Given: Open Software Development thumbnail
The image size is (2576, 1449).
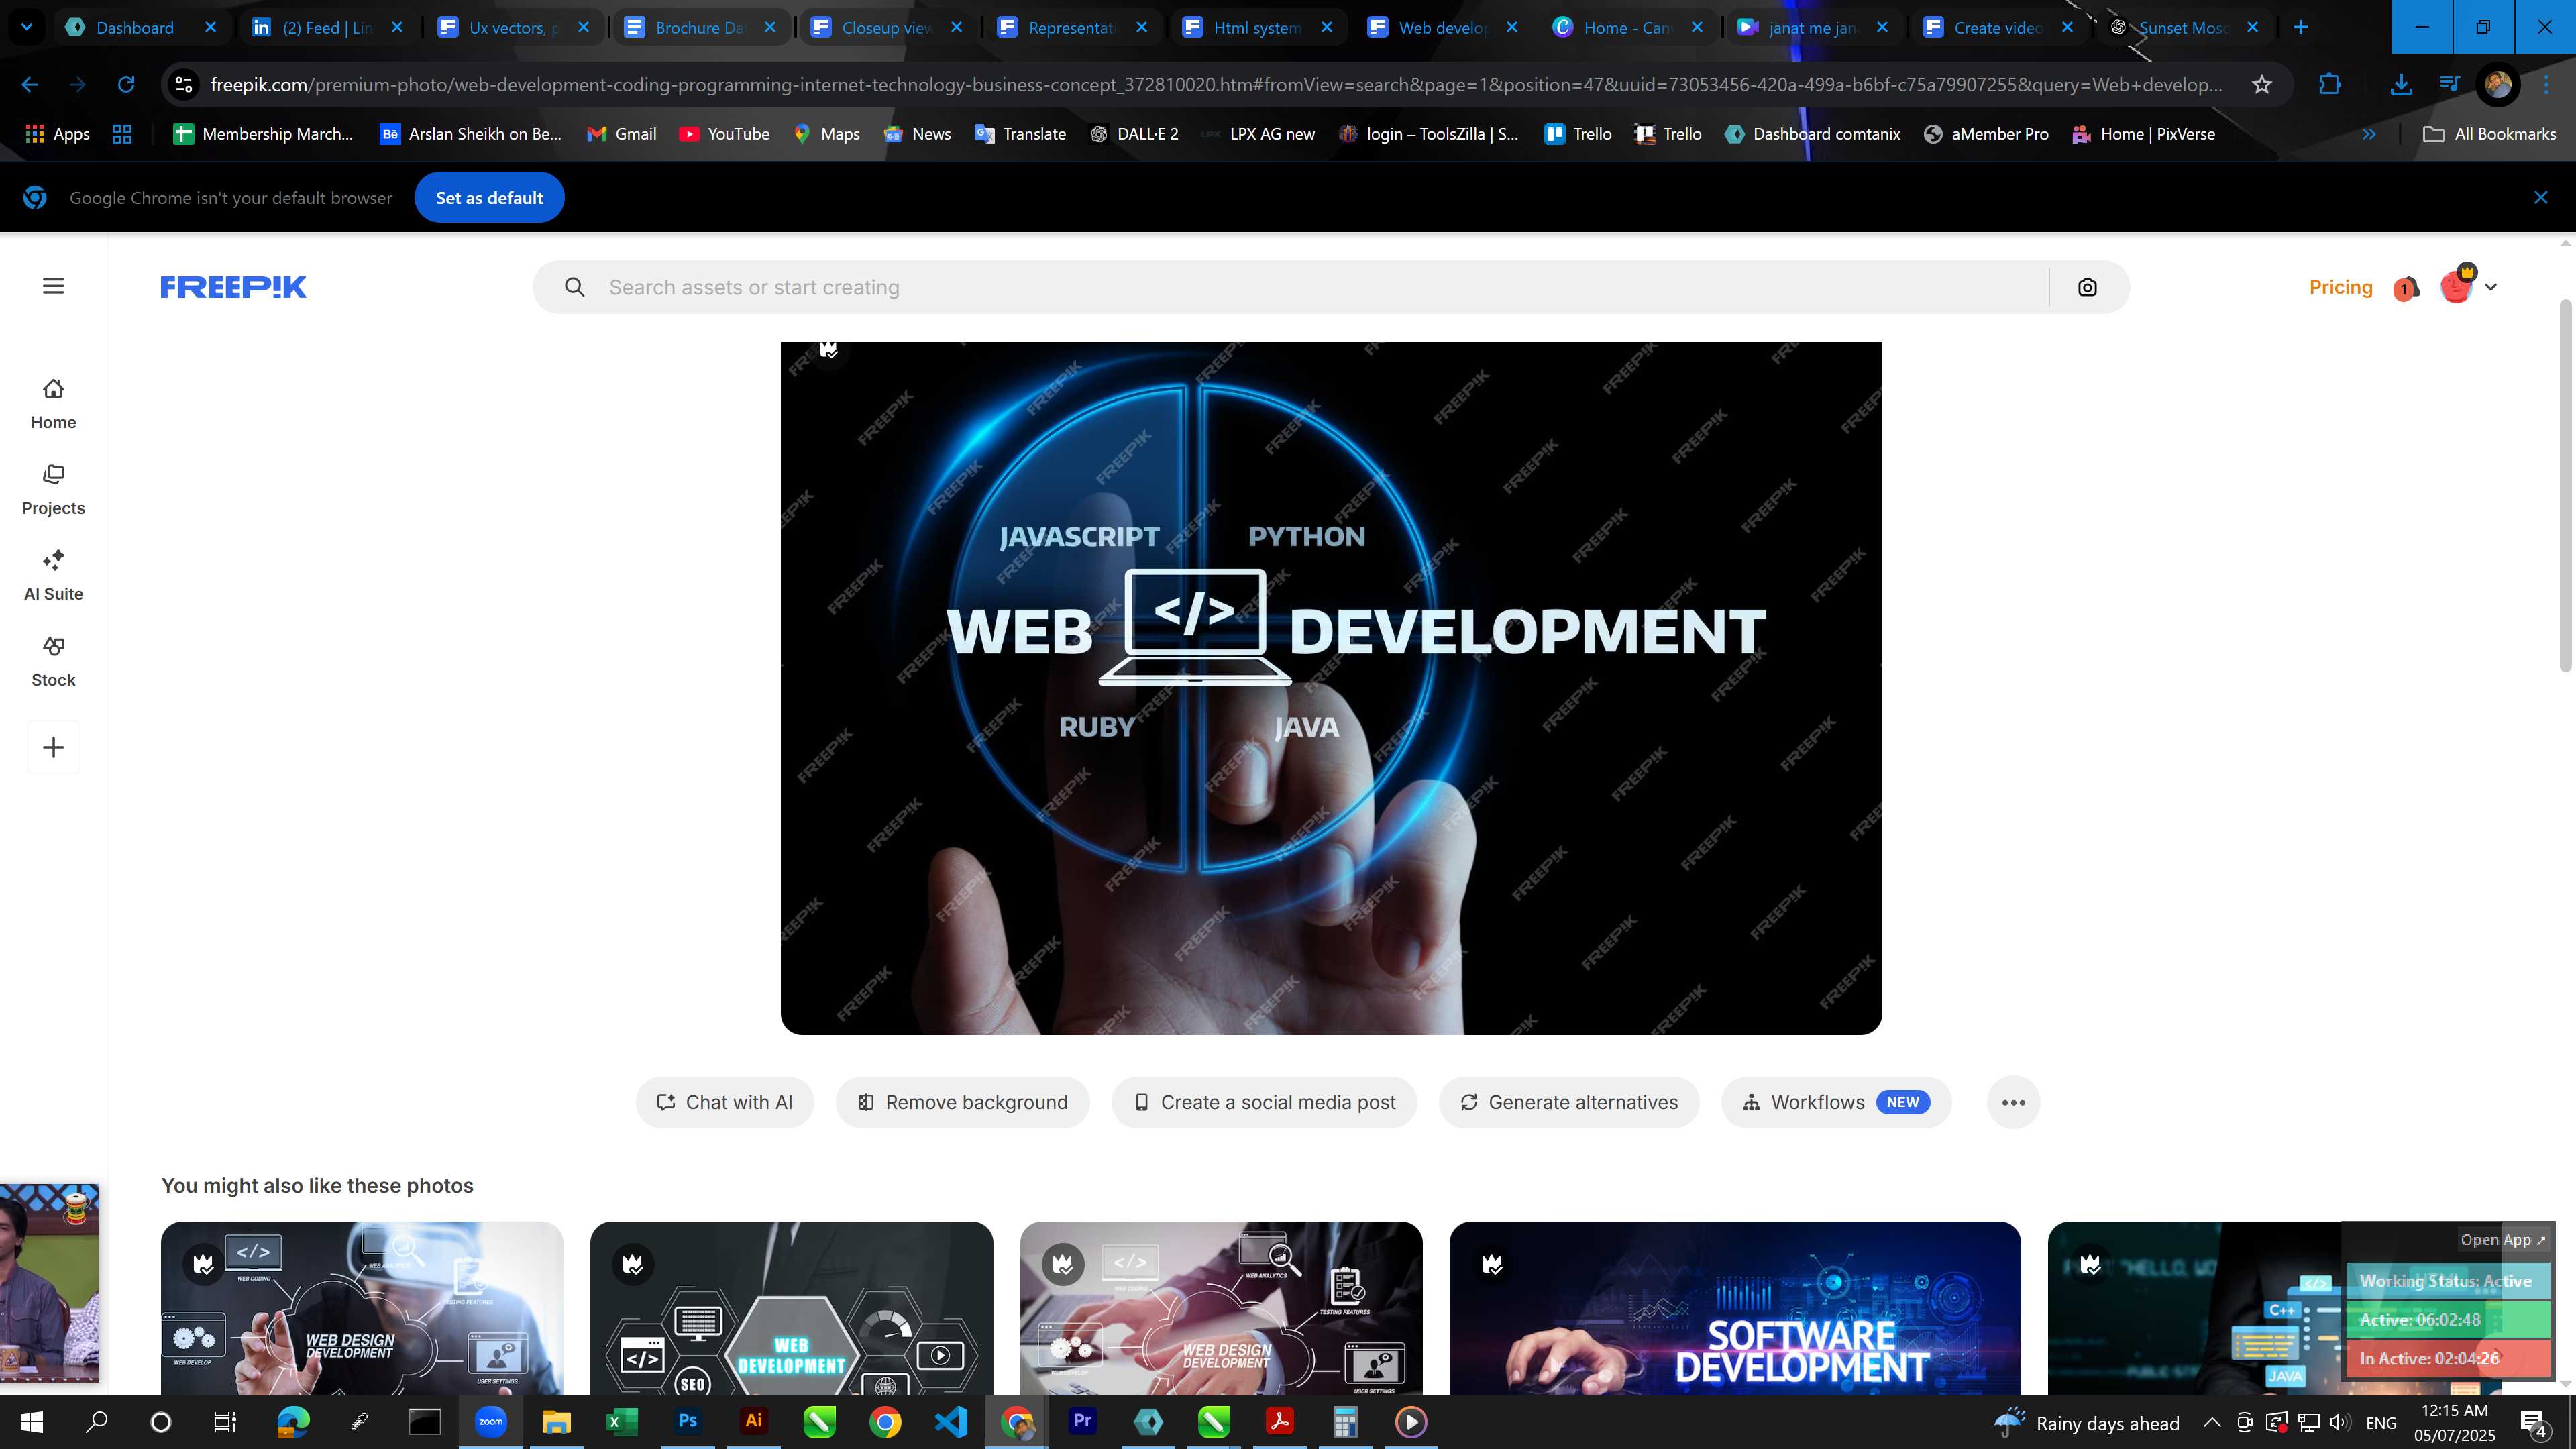Looking at the screenshot, I should coord(1734,1308).
